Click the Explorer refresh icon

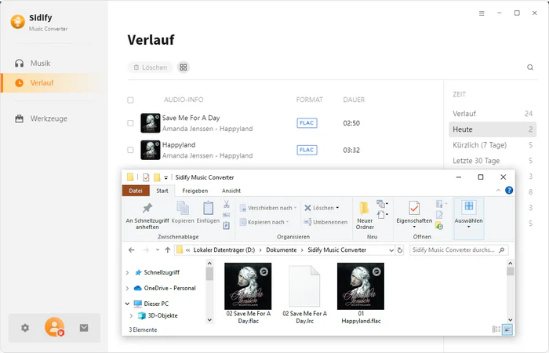(x=401, y=250)
